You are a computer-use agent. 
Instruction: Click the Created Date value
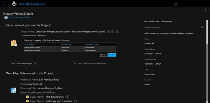tap(153, 54)
